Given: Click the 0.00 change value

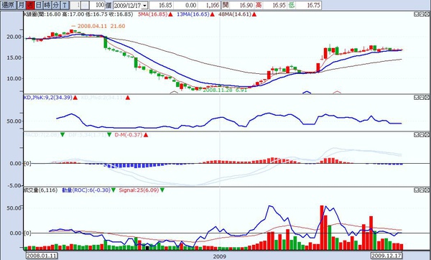Looking at the screenshot, I should click(186, 5).
